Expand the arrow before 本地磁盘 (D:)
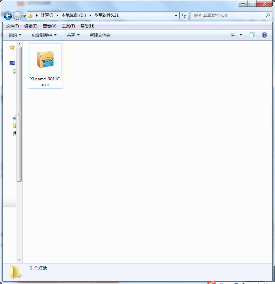This screenshot has height=284, width=275. pos(57,15)
